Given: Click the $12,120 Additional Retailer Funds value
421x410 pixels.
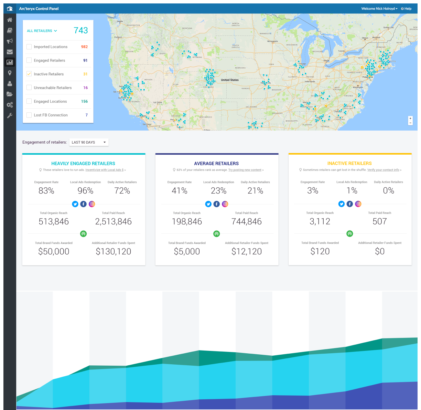Looking at the screenshot, I should click(x=247, y=252).
